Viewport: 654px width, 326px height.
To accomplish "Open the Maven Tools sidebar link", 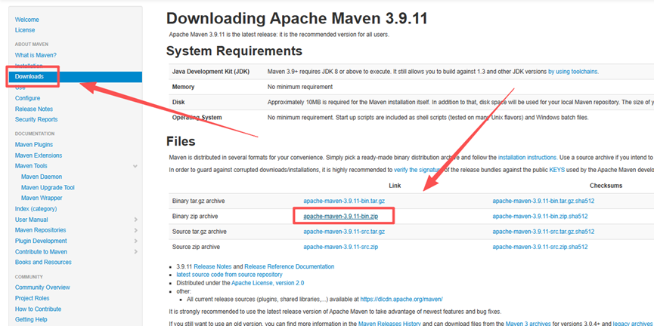I will pos(31,166).
